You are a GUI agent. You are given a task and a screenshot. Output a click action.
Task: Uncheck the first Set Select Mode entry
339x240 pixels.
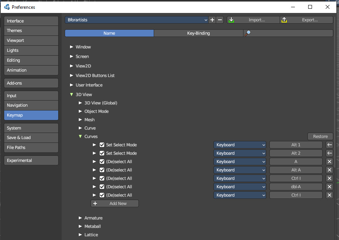(102, 145)
